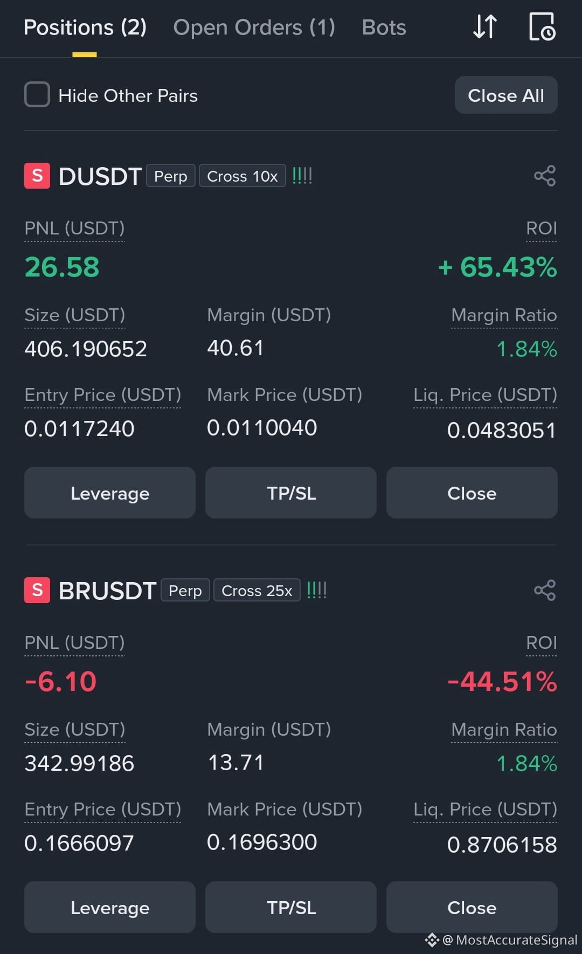Tap the ADL indicator bars next to Cross 10x
The height and width of the screenshot is (954, 582).
302,176
